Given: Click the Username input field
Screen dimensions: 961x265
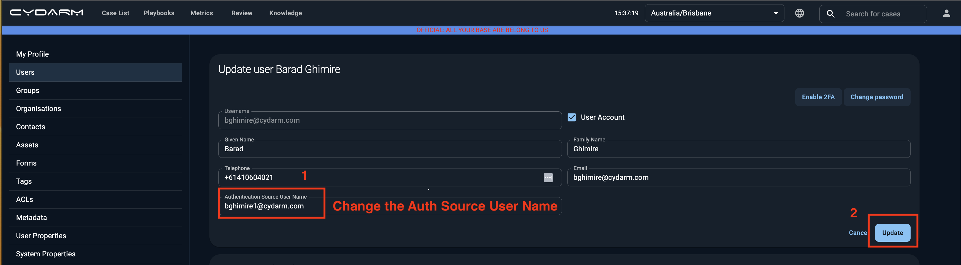Looking at the screenshot, I should 390,120.
